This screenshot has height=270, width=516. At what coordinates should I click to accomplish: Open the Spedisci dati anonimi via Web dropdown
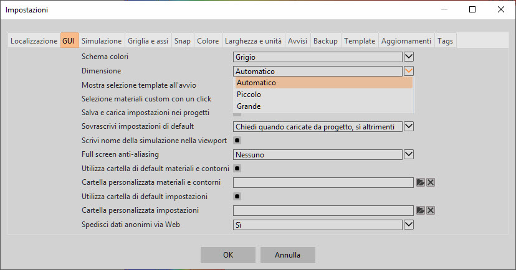409,225
